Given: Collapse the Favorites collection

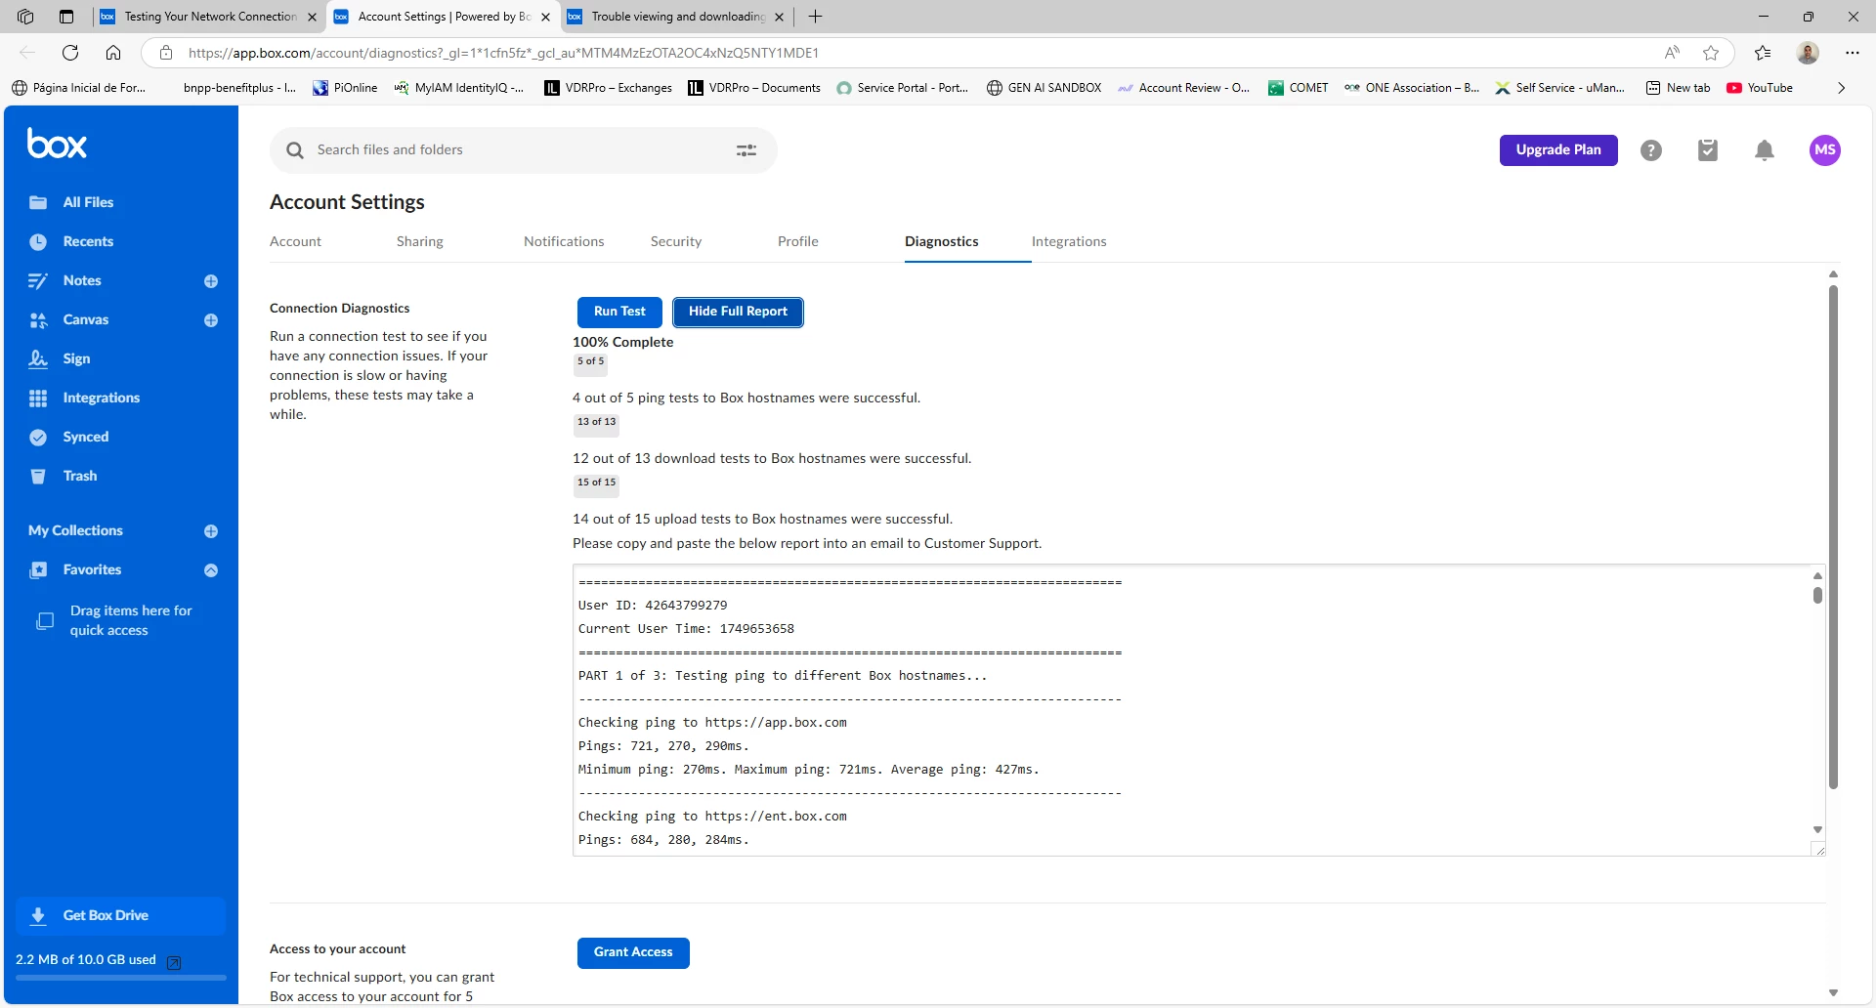Looking at the screenshot, I should click(211, 570).
